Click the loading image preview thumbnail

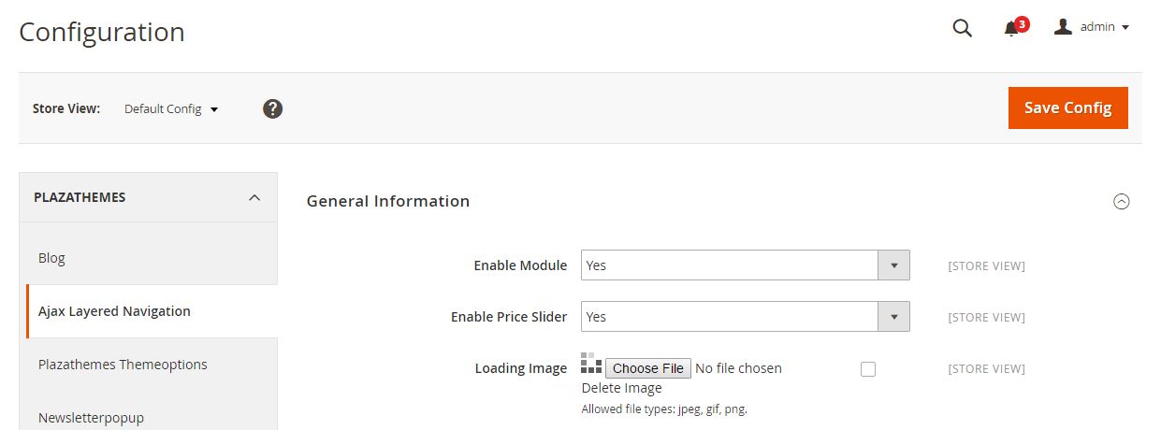(x=591, y=364)
